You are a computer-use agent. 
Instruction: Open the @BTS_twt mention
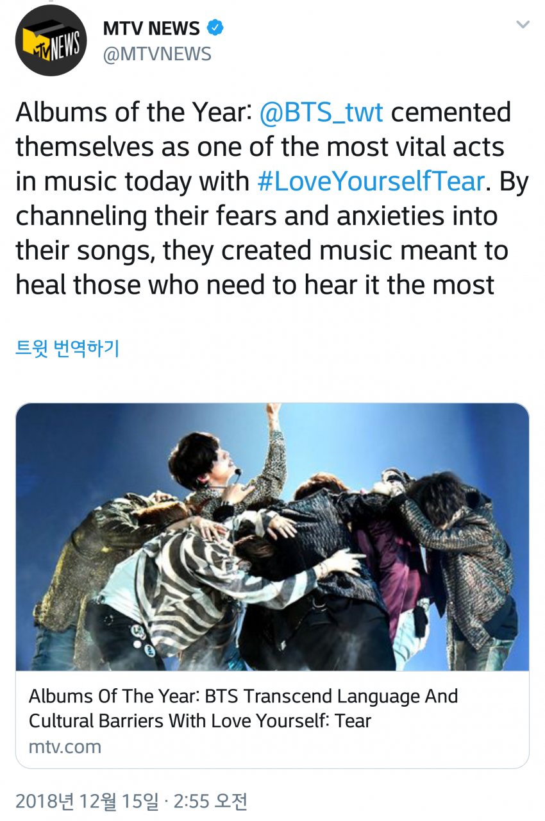[x=322, y=112]
